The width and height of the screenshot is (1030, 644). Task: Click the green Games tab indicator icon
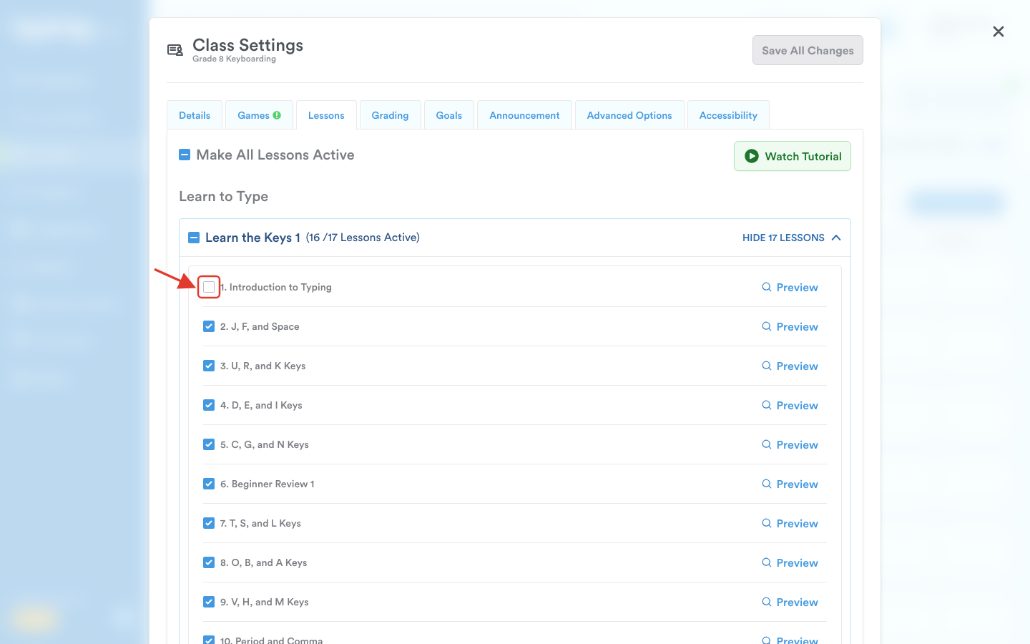point(277,115)
